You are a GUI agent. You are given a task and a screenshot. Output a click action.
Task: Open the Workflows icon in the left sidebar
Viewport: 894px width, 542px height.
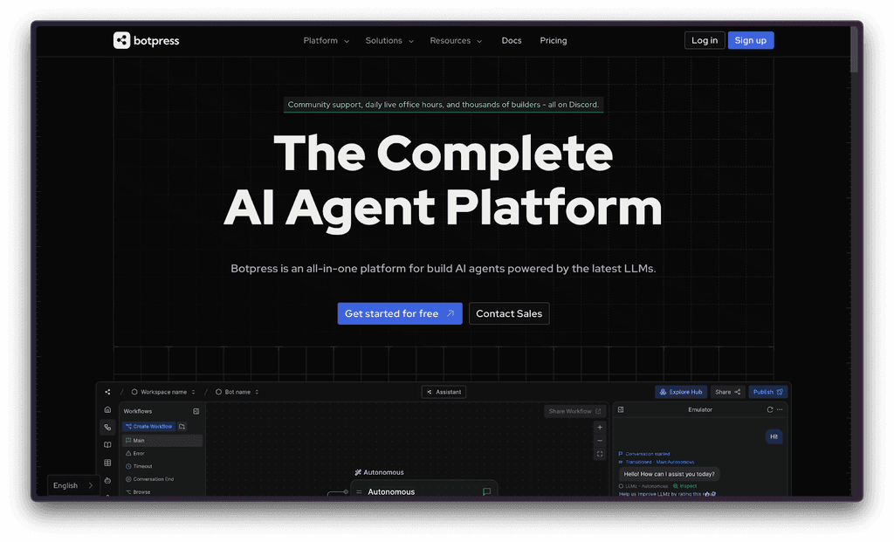pos(107,427)
